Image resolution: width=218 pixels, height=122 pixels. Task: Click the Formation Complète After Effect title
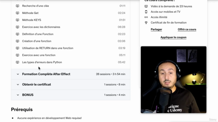(46, 74)
